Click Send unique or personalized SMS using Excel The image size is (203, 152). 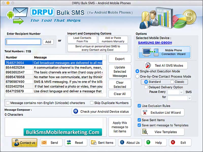click(98, 48)
